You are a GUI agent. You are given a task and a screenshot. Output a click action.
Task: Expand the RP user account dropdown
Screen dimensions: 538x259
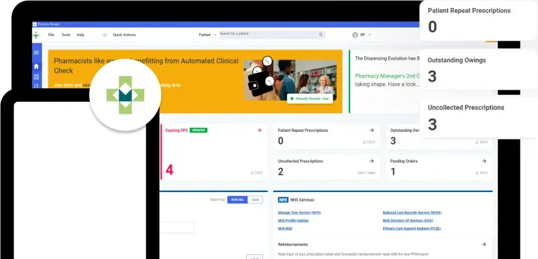[362, 35]
